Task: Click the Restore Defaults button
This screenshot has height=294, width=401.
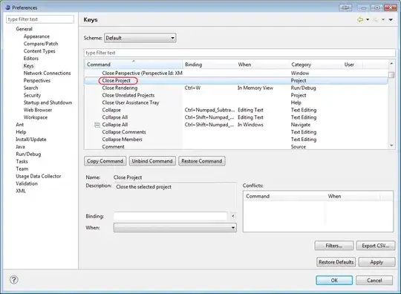Action: (336, 262)
